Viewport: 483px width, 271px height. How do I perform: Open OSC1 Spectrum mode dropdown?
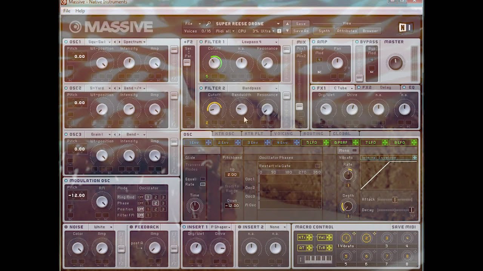134,42
